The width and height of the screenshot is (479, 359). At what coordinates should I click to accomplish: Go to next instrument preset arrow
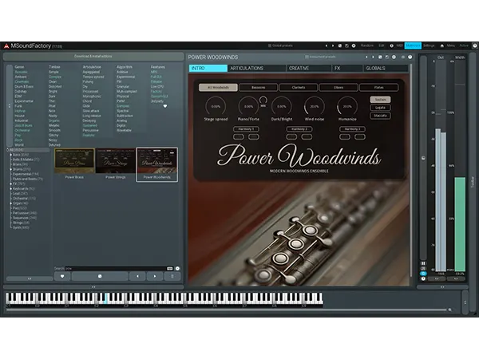[x=373, y=57]
